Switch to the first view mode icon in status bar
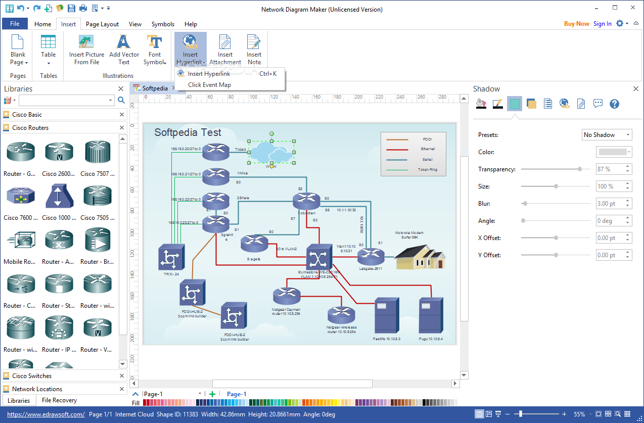644x423 pixels. [x=480, y=414]
